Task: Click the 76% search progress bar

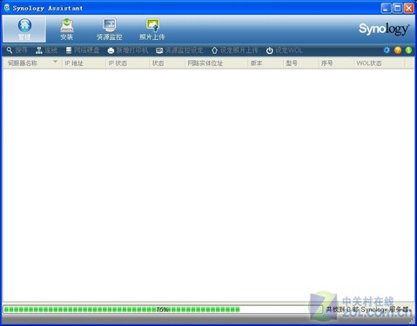Action: 163,309
